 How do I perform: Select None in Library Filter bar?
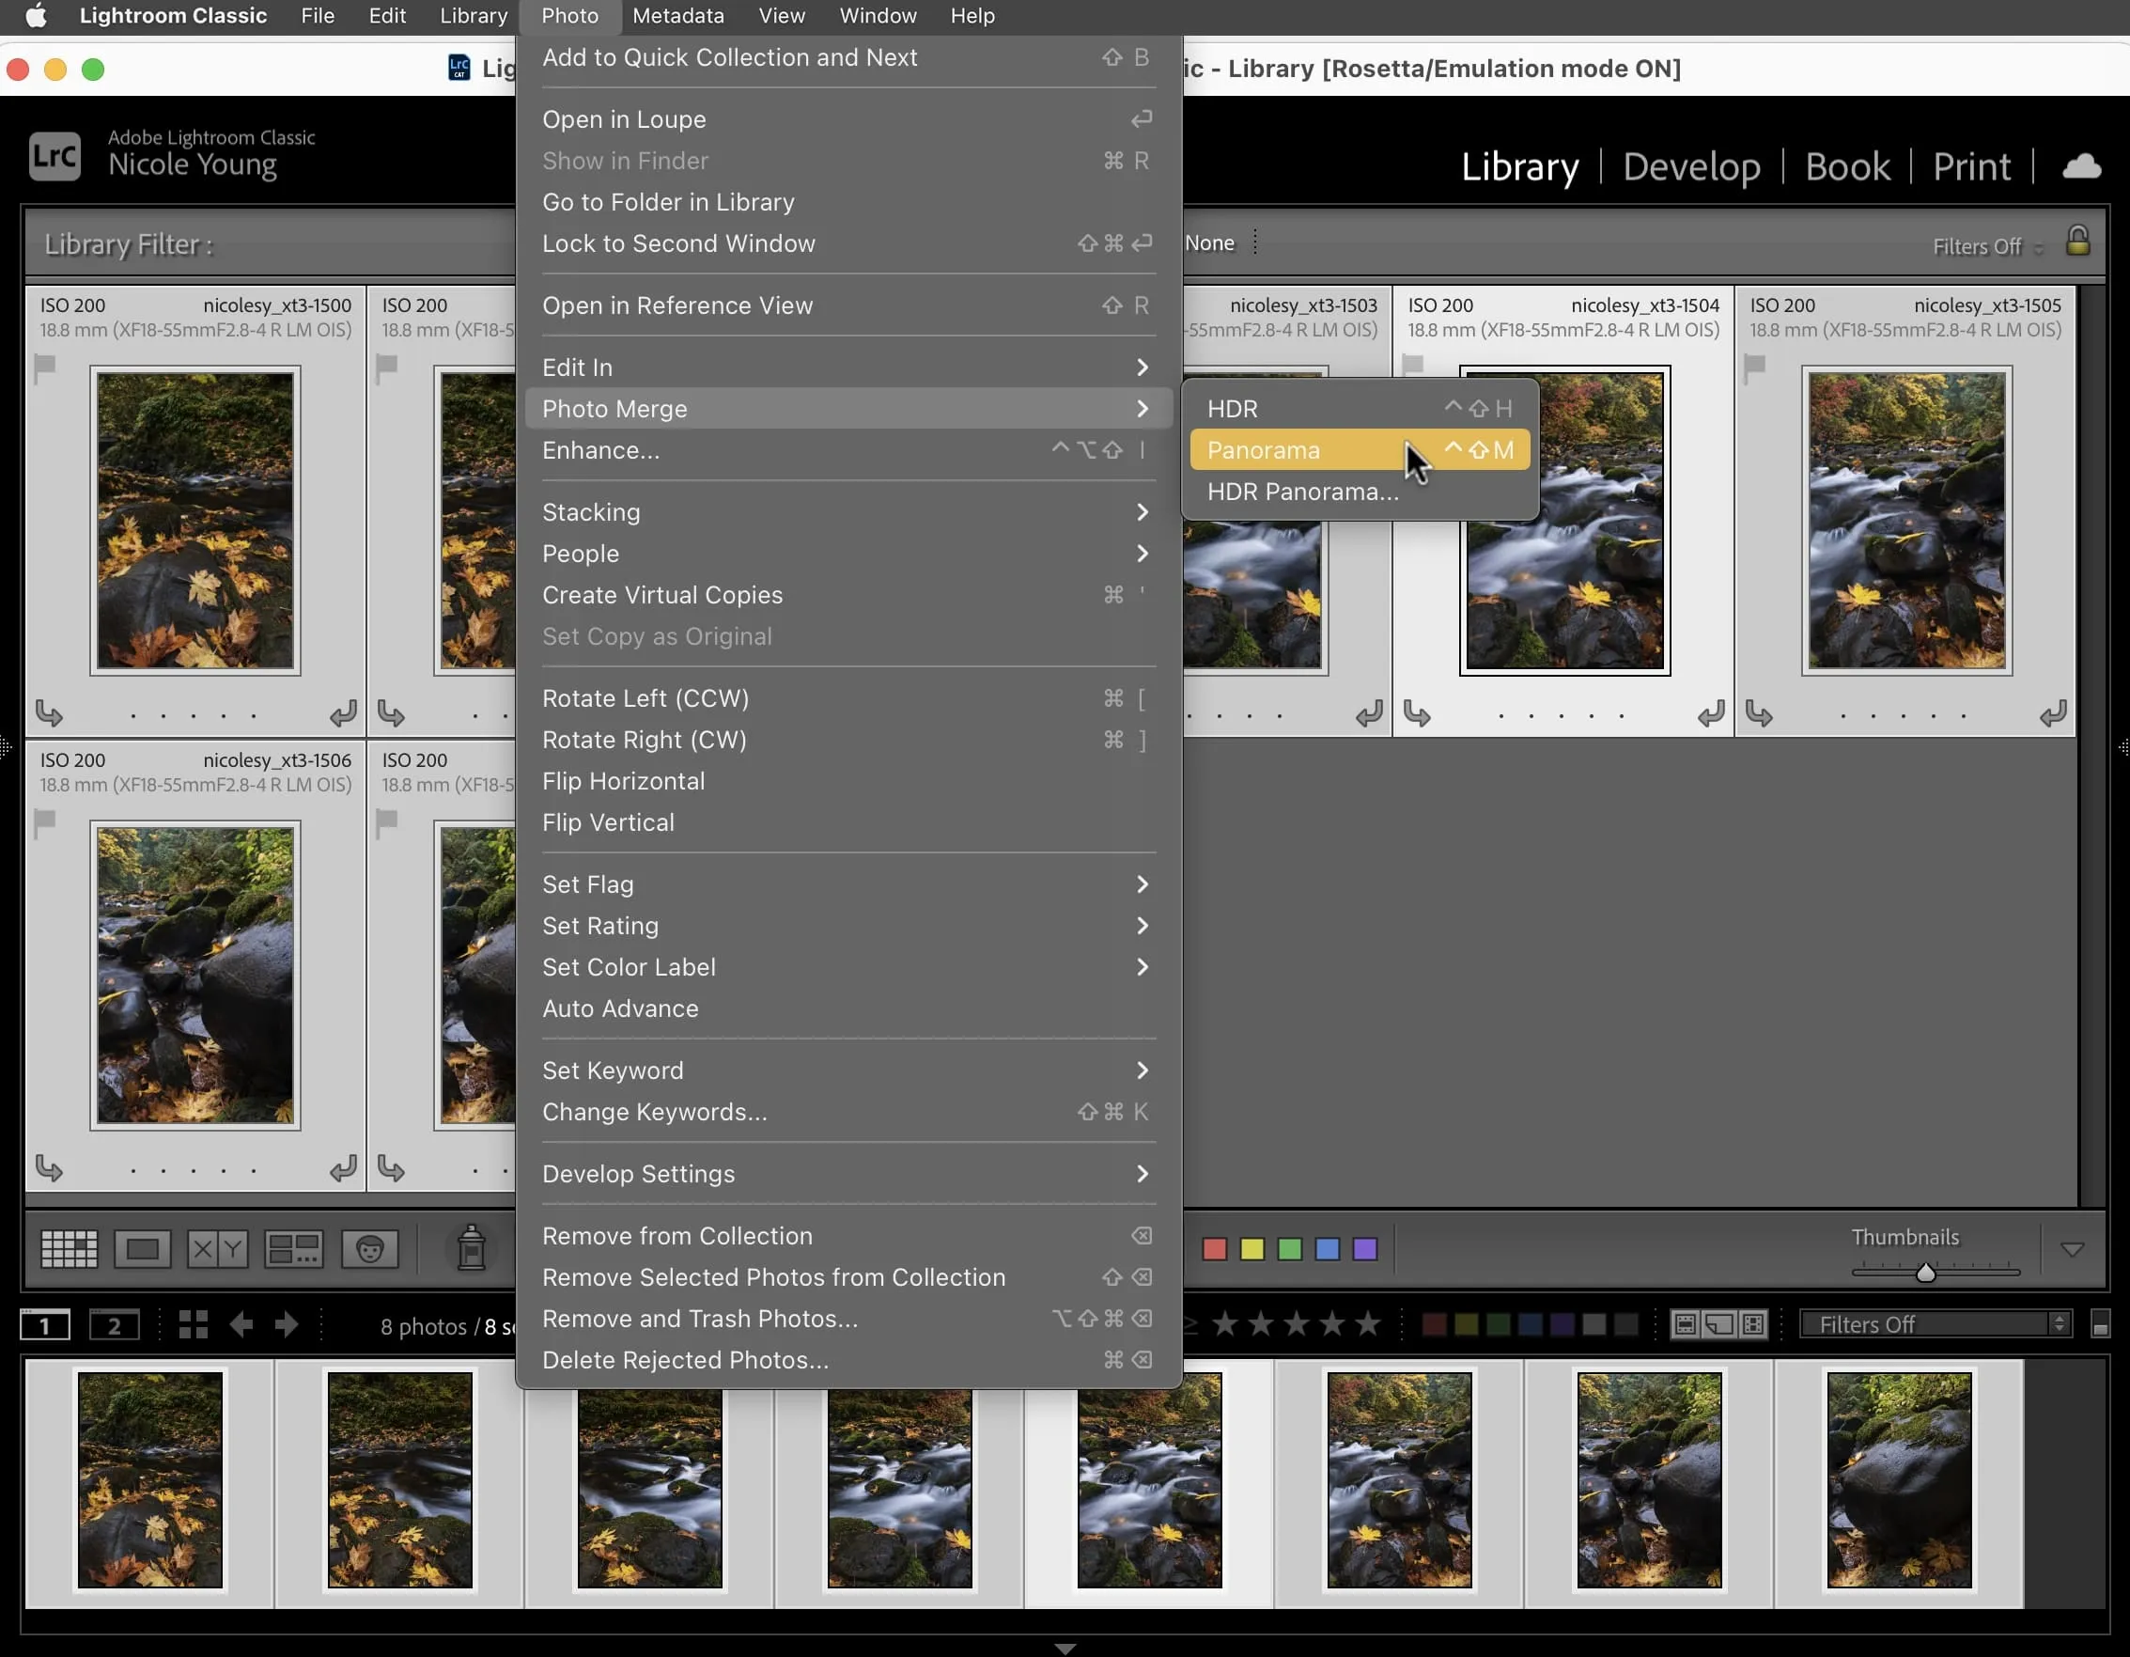tap(1209, 243)
